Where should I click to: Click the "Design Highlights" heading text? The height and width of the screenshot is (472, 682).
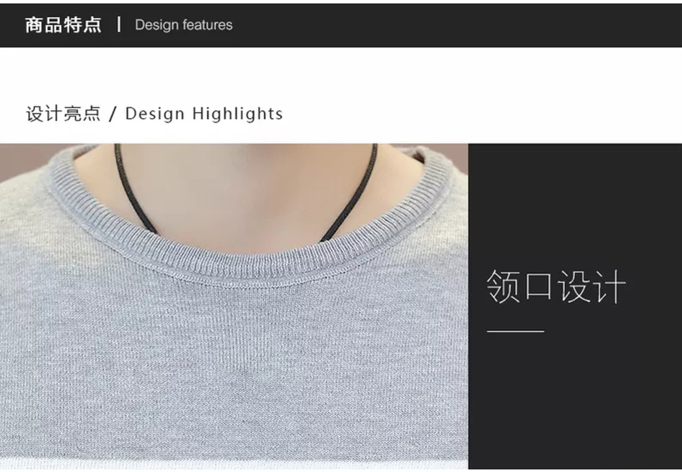[x=204, y=113]
